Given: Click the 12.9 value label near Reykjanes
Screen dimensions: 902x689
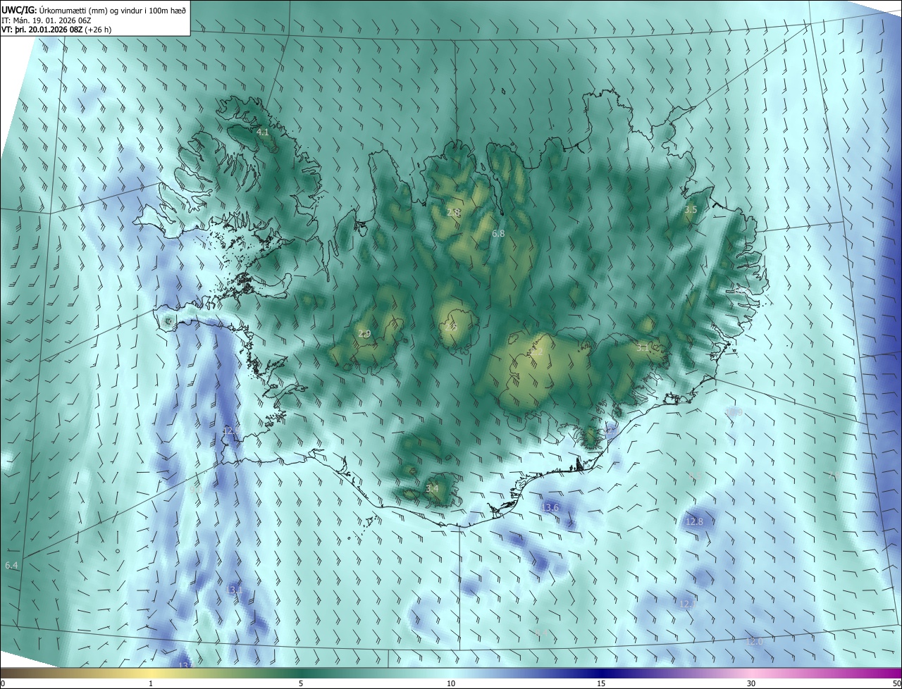Looking at the screenshot, I should [230, 430].
